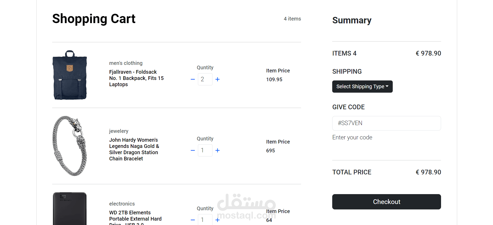Image resolution: width=493 pixels, height=225 pixels.
Task: Click the Checkout button
Action: tap(387, 202)
